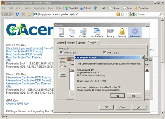Open the Content options panel
165x119 pixels.
[83, 33]
